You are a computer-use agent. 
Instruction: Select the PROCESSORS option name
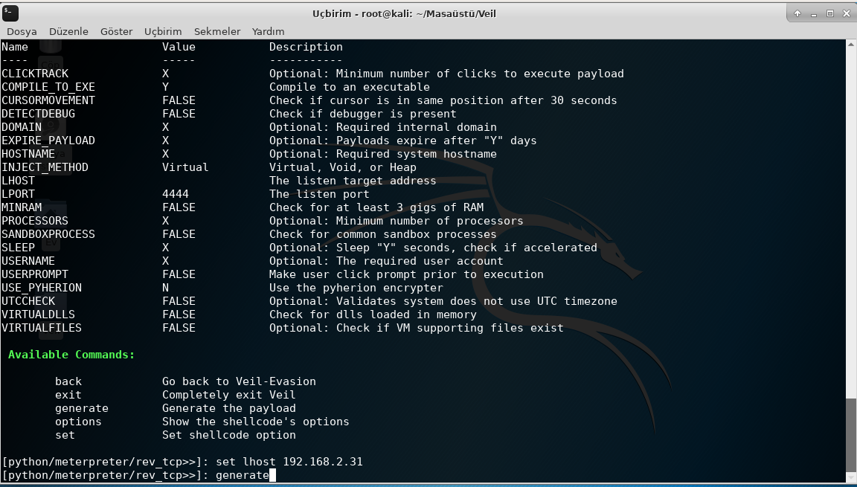click(35, 221)
